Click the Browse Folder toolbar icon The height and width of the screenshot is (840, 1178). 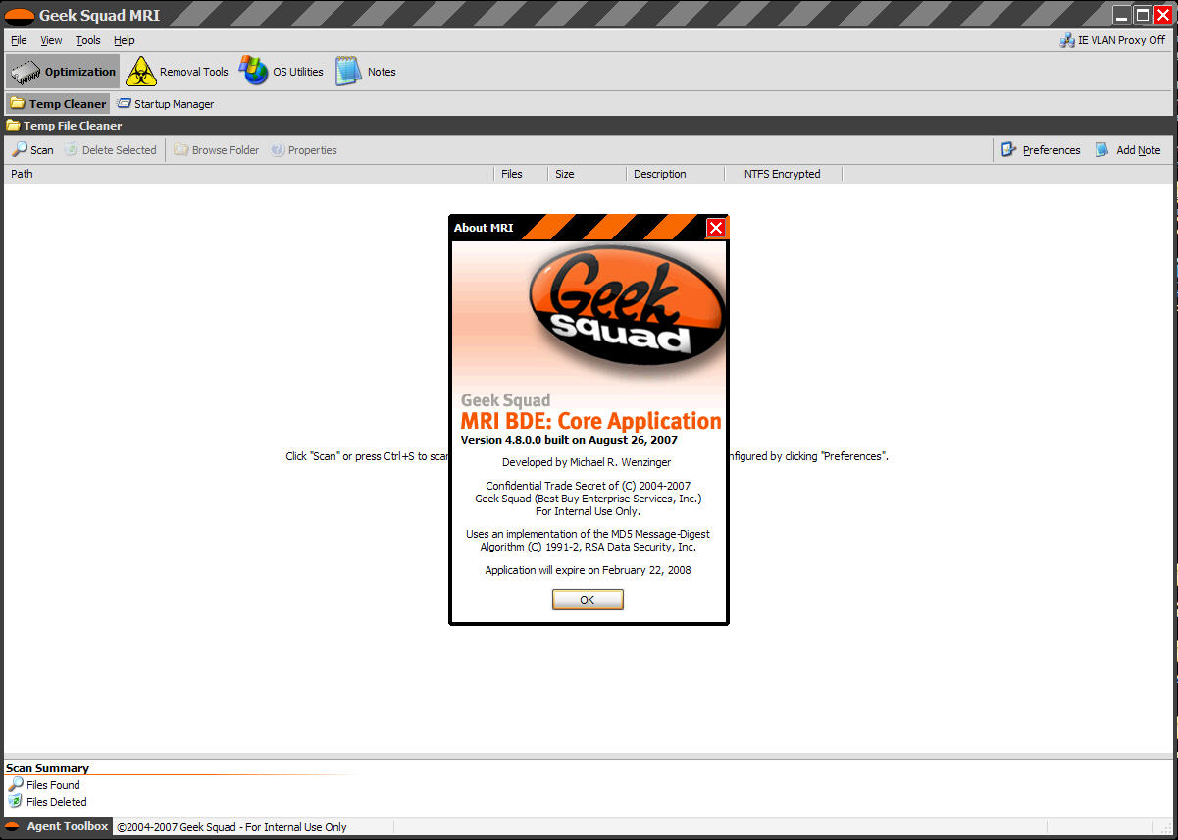point(217,150)
